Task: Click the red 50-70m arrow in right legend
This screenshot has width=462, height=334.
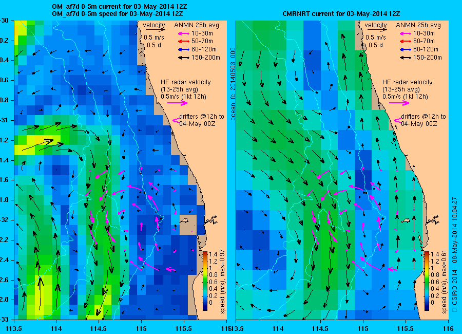Action: pos(405,41)
